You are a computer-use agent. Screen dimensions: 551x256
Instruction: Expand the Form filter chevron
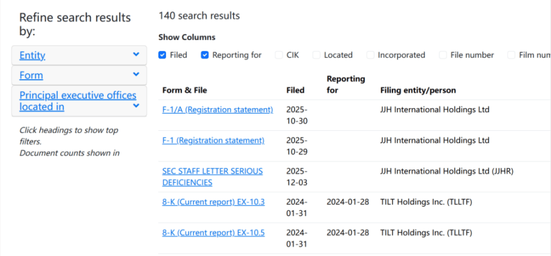pos(136,74)
